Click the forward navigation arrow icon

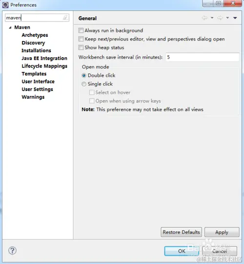220,18
